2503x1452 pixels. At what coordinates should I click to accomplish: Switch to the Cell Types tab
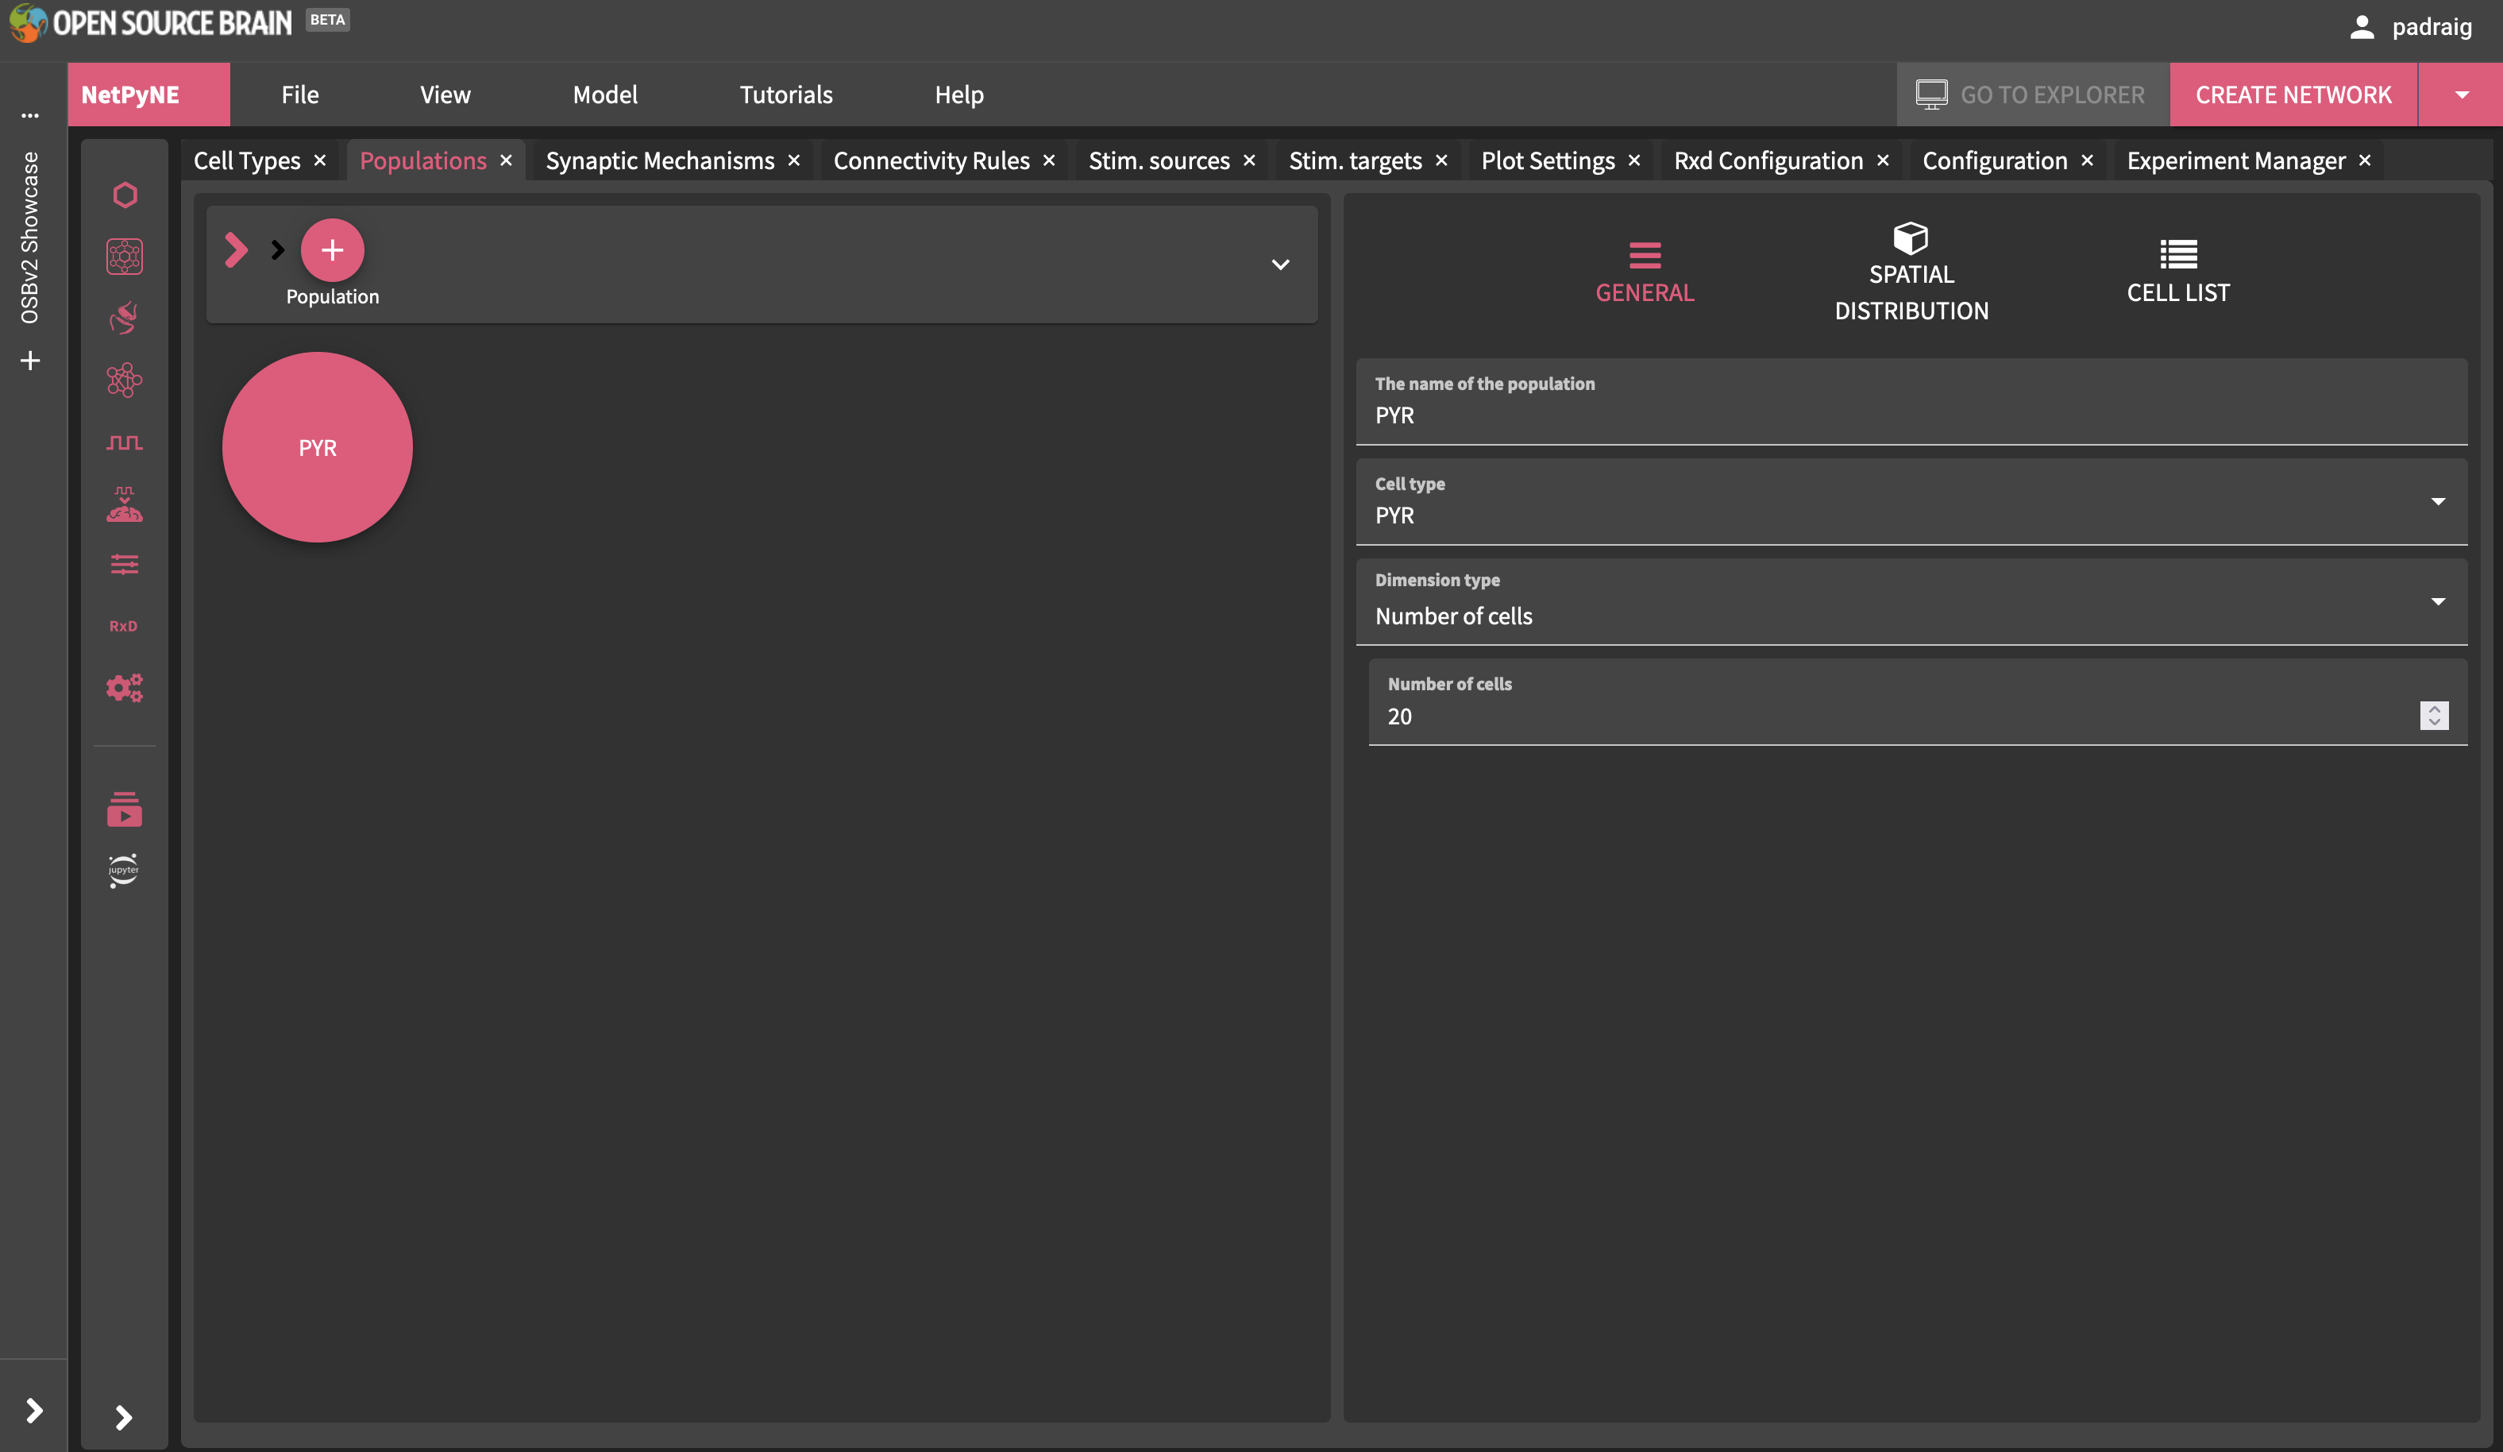246,160
